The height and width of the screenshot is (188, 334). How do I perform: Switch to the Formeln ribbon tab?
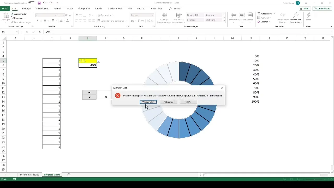58,9
